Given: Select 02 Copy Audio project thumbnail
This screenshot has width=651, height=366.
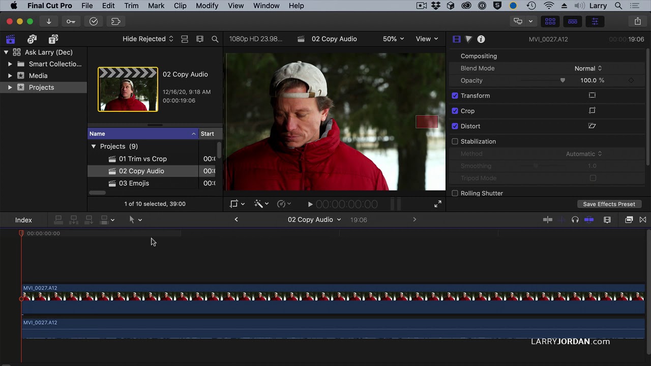Looking at the screenshot, I should (x=128, y=89).
